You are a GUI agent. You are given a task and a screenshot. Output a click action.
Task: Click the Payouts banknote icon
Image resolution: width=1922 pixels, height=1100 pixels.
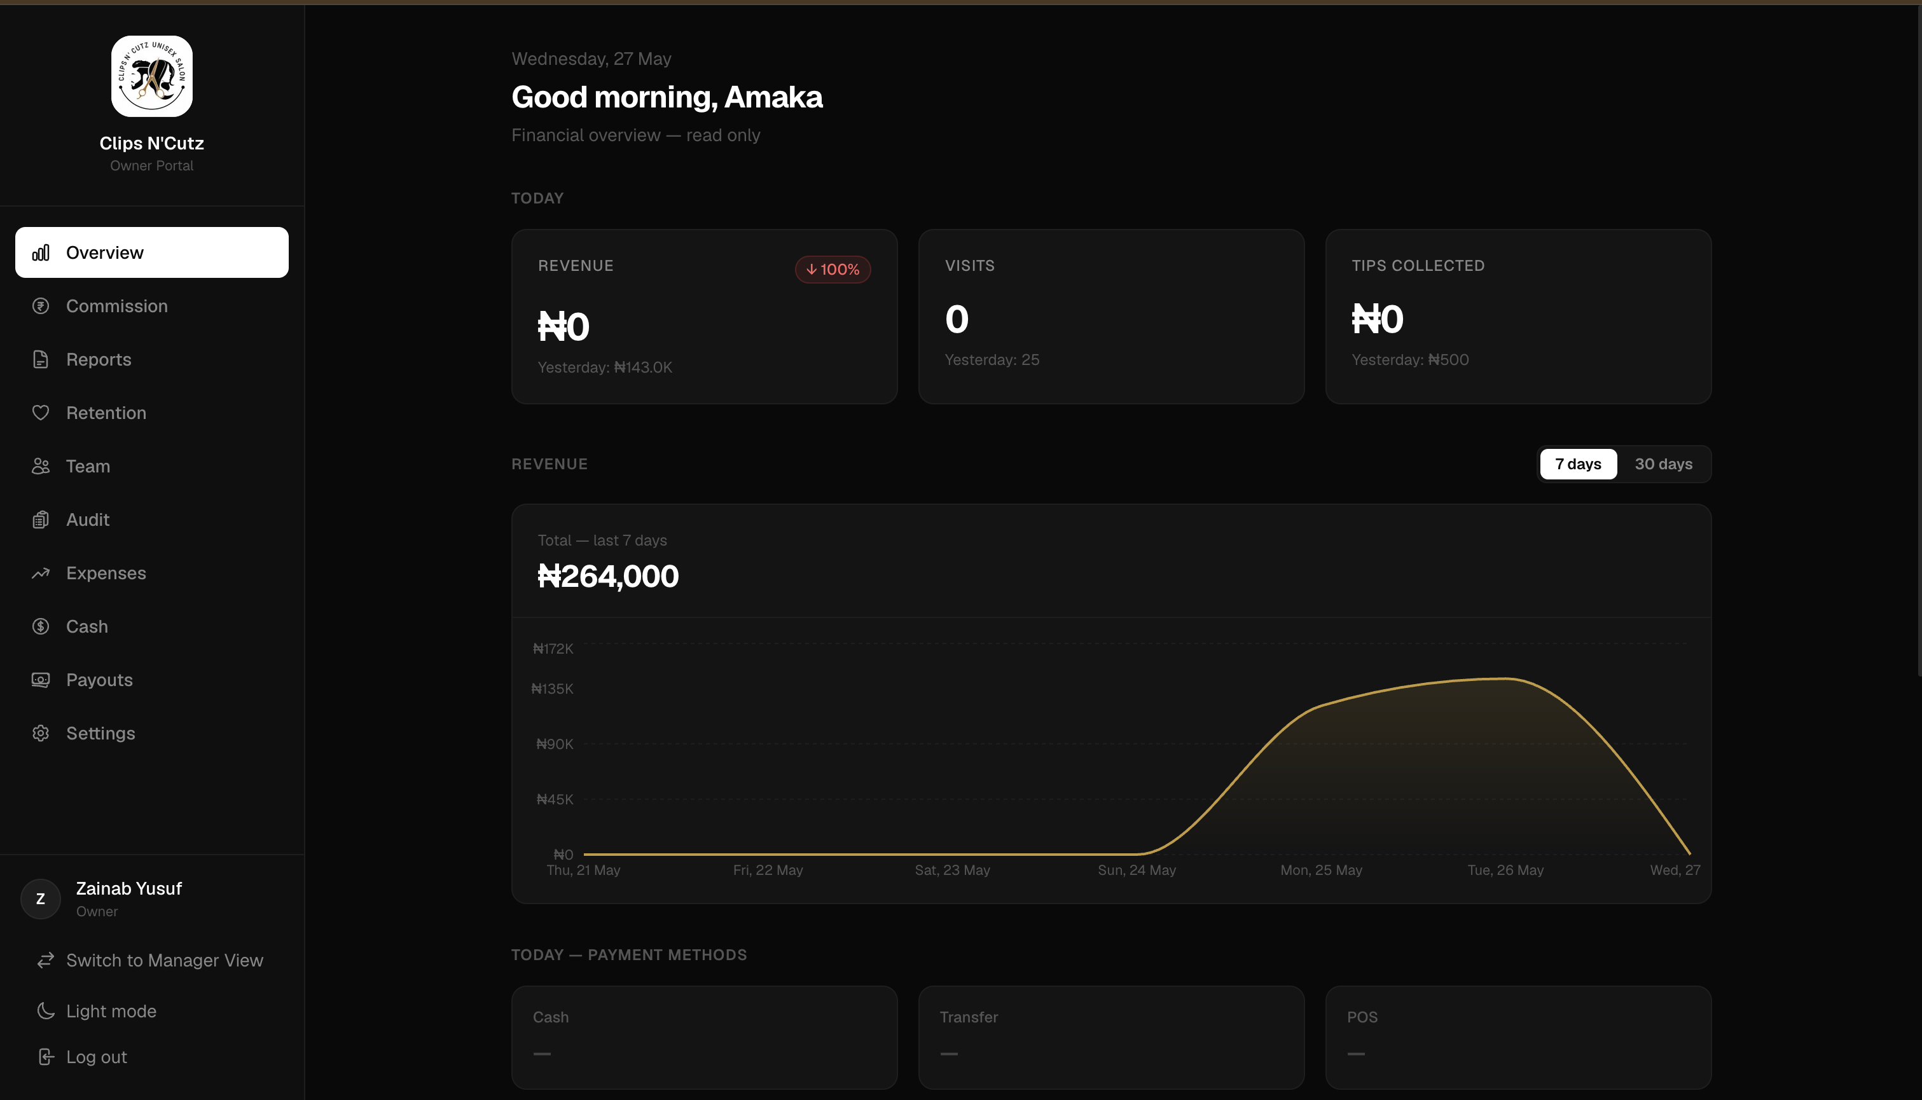click(41, 680)
